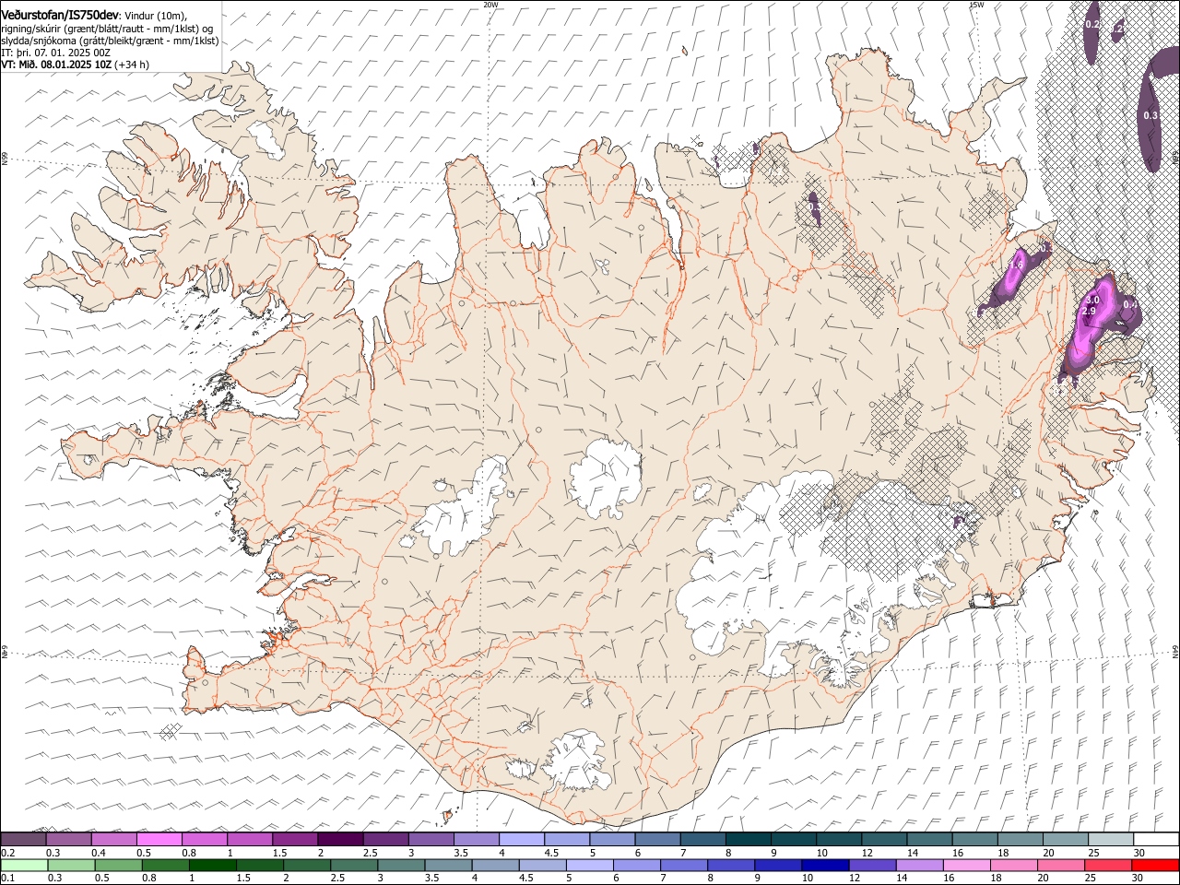This screenshot has width=1180, height=885.
Task: Pick the lower-row violet swatch between 14 and 16
Action: click(920, 865)
